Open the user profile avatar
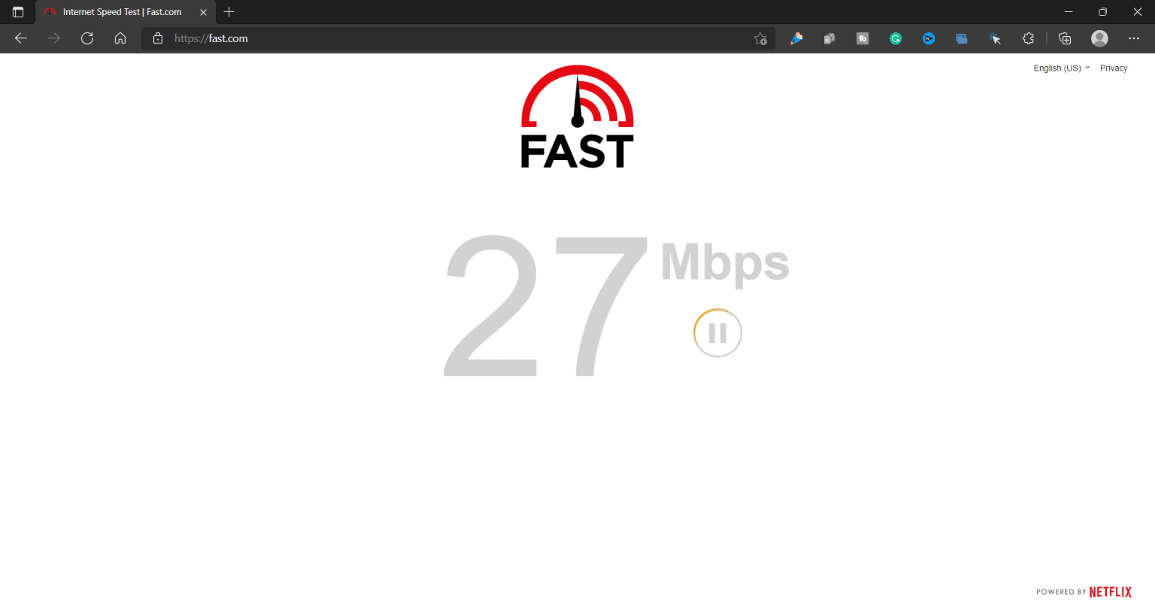The image size is (1155, 612). pyautogui.click(x=1099, y=38)
